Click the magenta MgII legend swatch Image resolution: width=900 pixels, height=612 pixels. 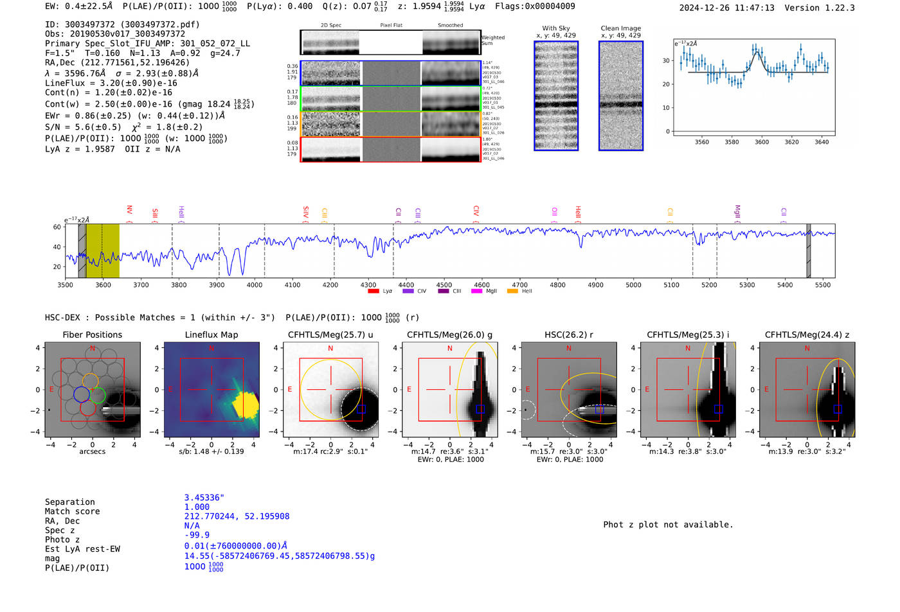(x=476, y=292)
